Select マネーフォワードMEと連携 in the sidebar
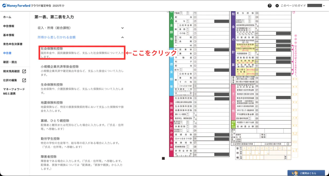 coord(14,91)
